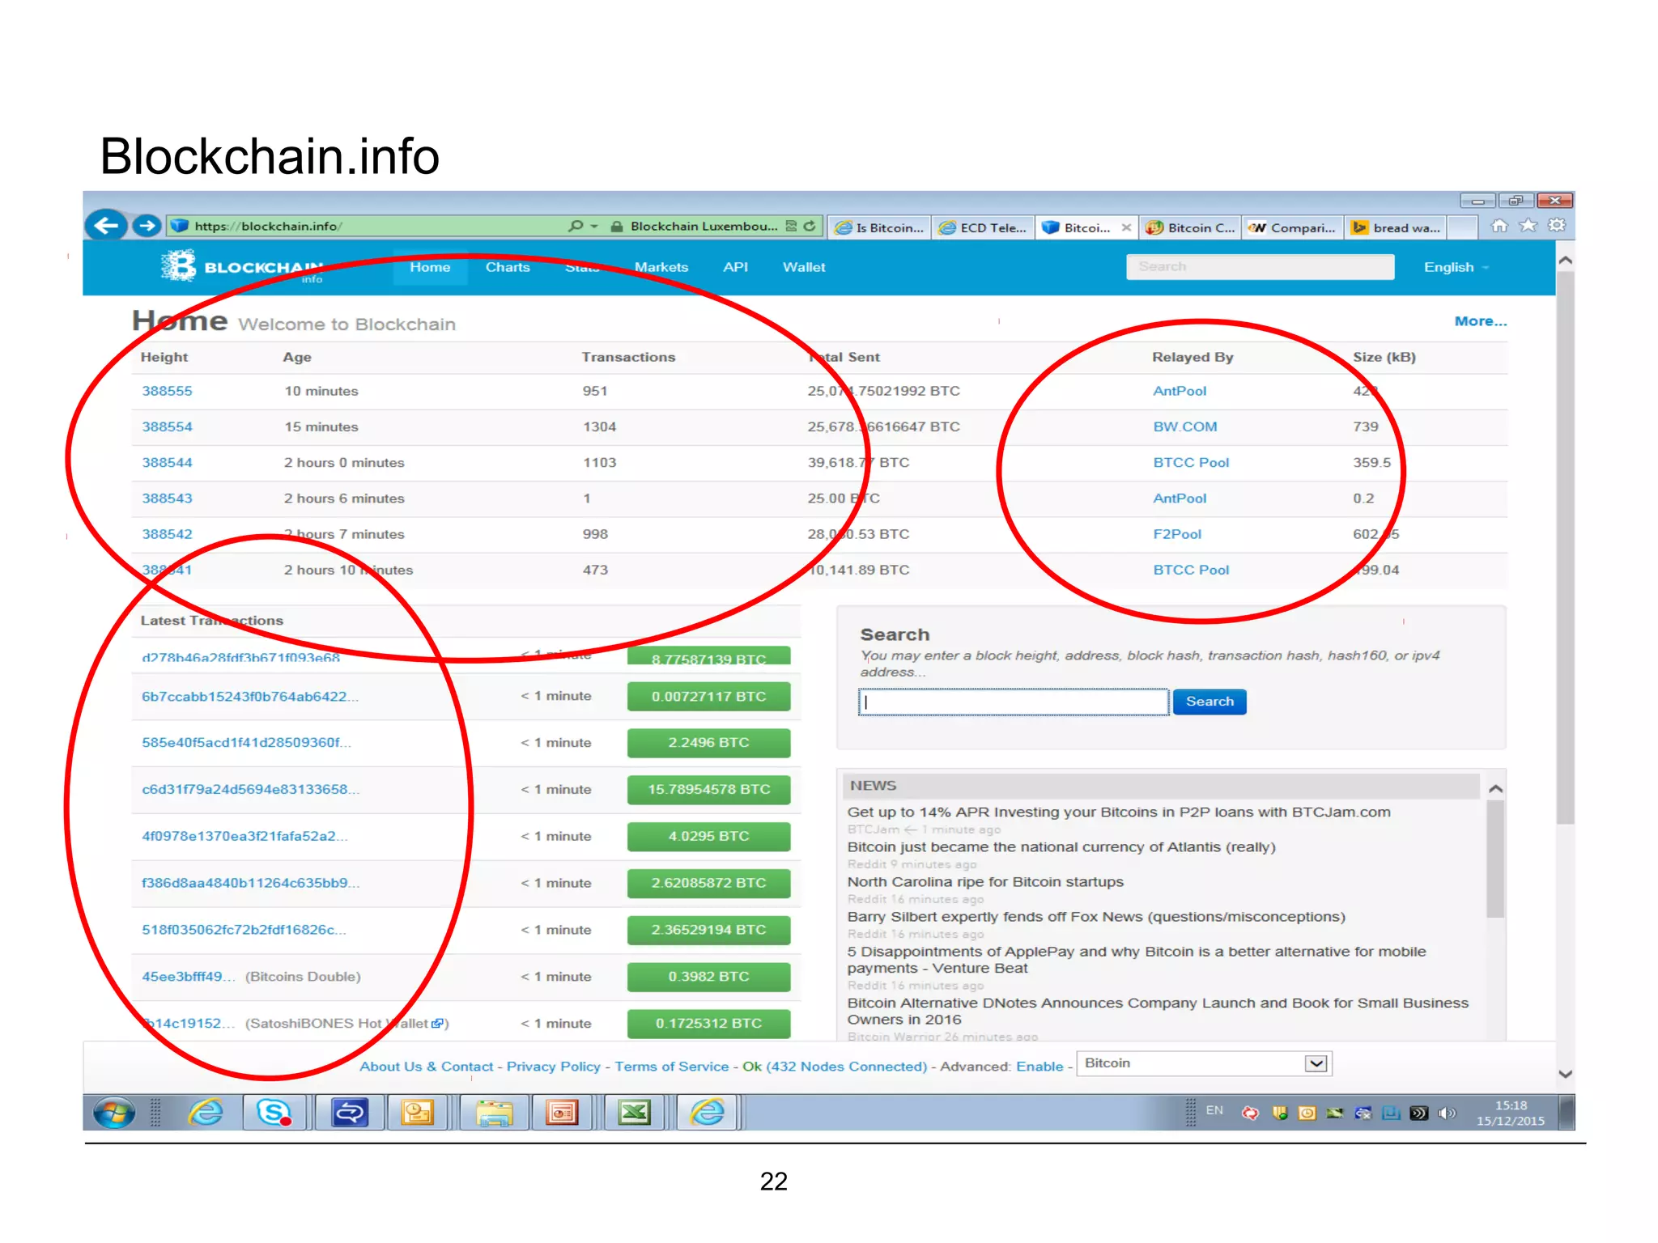Open the API menu item
Image resolution: width=1658 pixels, height=1243 pixels.
click(735, 267)
